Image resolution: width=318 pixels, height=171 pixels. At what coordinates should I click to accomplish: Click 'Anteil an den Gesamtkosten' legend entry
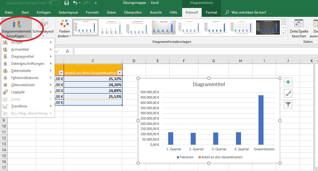(221, 157)
